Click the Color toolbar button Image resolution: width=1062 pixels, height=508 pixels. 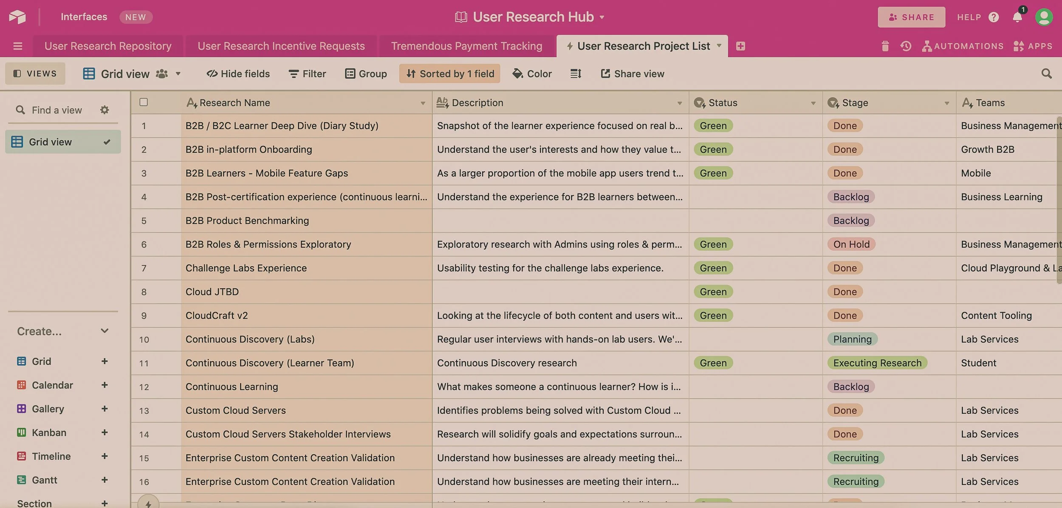532,74
